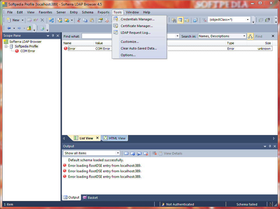Screen dimensions: 280x209
Task: Click the Copy icon in toolbar
Action: click(x=85, y=20)
